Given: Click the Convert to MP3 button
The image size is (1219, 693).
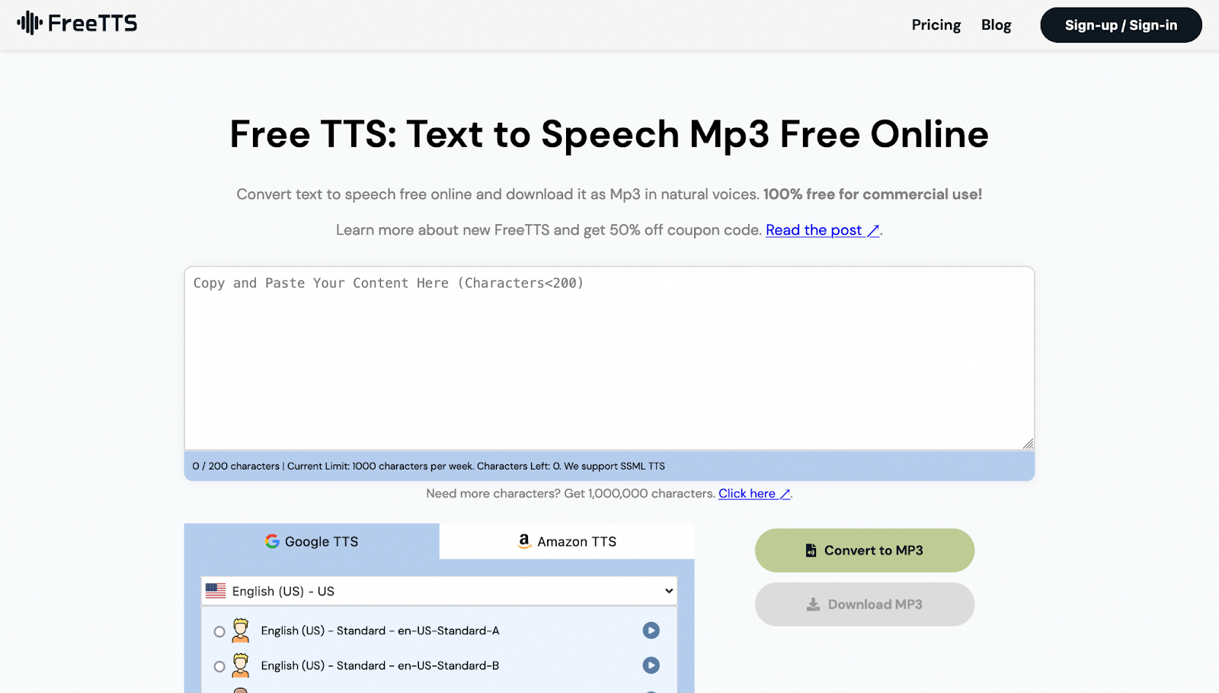Looking at the screenshot, I should 865,550.
